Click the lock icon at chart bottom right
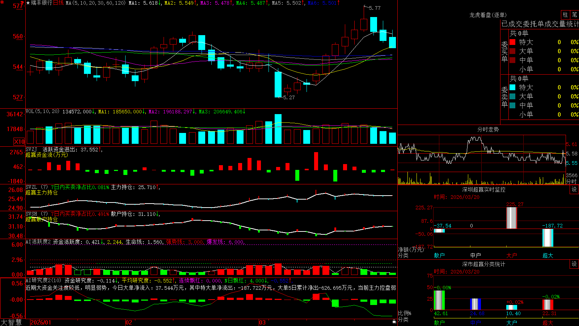 pyautogui.click(x=394, y=321)
